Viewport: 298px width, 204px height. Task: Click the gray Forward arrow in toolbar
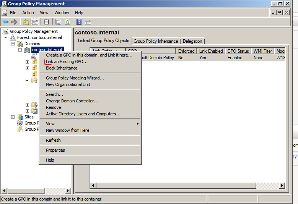(x=14, y=22)
